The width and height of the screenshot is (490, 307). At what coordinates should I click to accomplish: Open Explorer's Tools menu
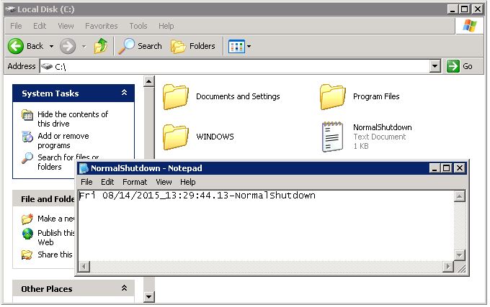(138, 26)
